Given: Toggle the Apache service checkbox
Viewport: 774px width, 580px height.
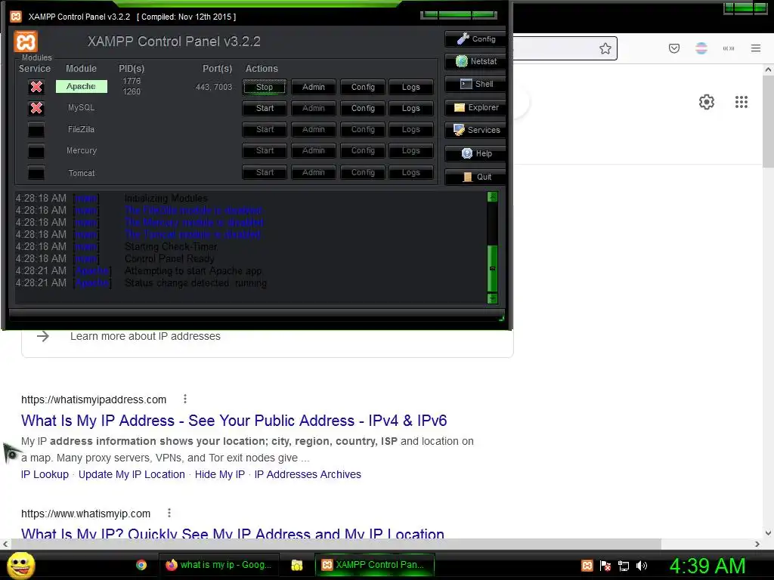Looking at the screenshot, I should pyautogui.click(x=36, y=87).
